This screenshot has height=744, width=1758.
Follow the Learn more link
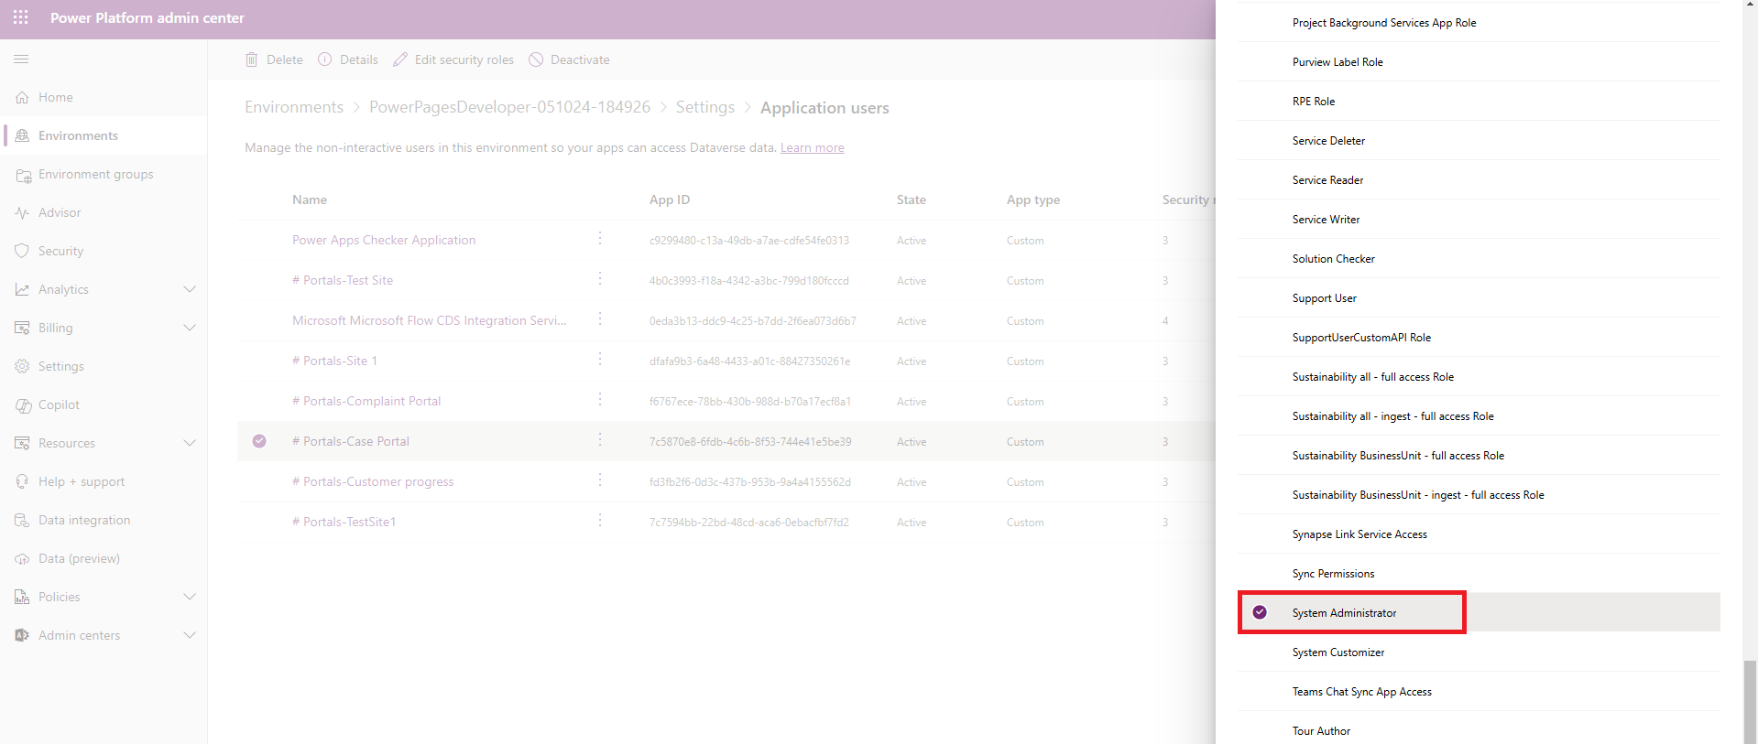point(813,147)
